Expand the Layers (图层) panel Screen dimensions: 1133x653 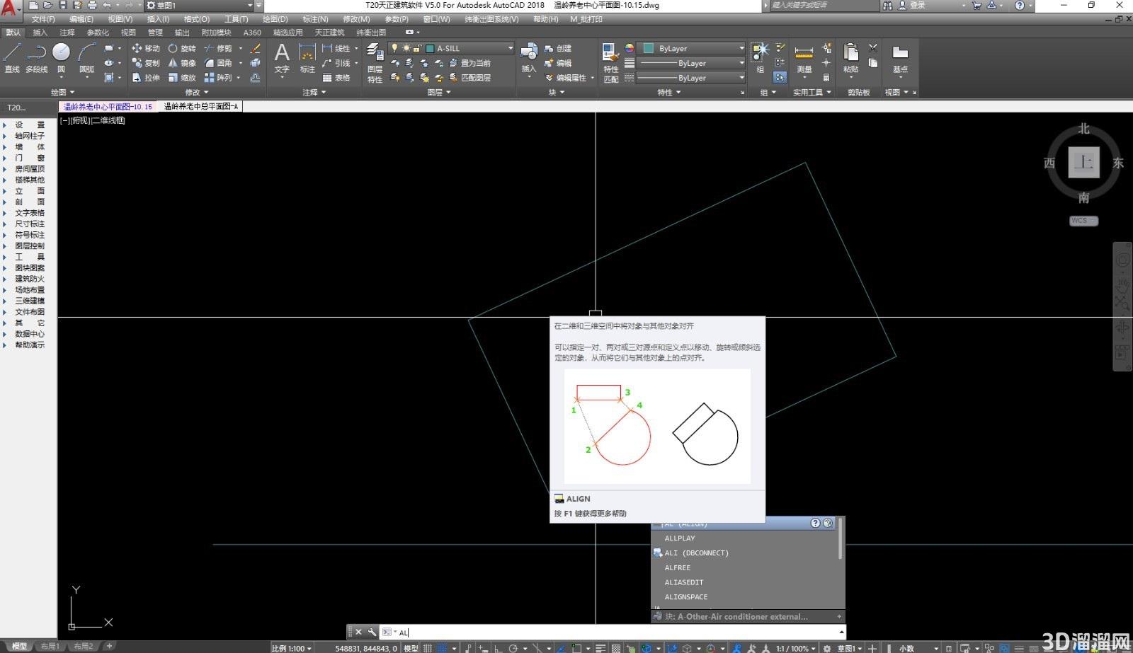pyautogui.click(x=439, y=92)
